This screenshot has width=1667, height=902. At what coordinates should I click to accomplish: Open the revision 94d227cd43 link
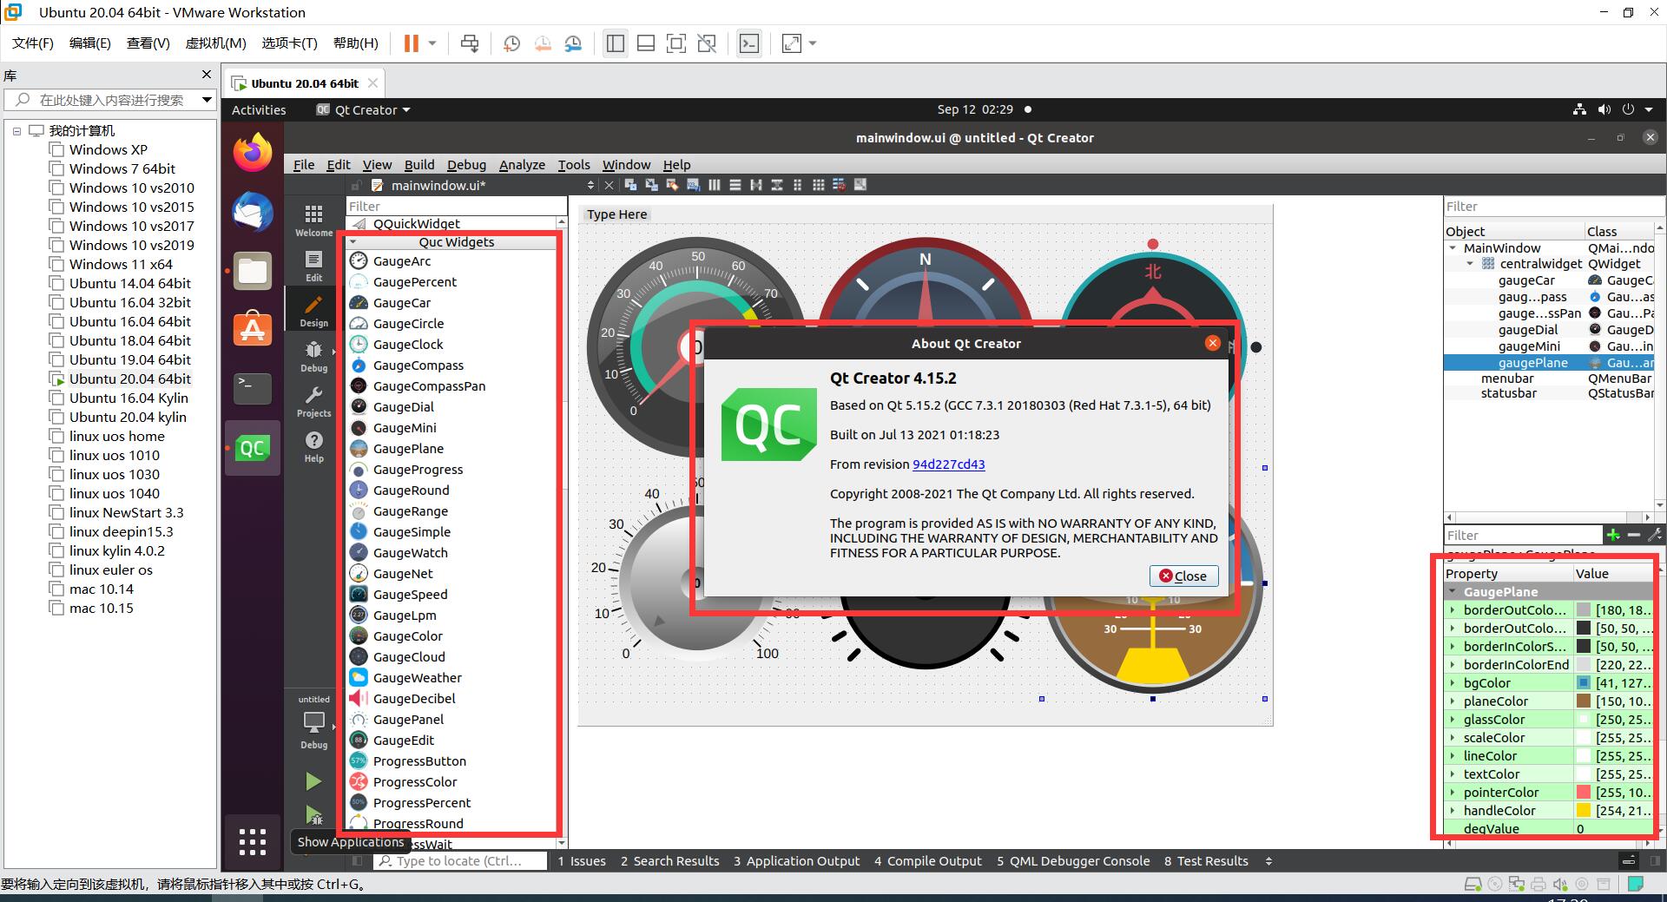pos(948,464)
